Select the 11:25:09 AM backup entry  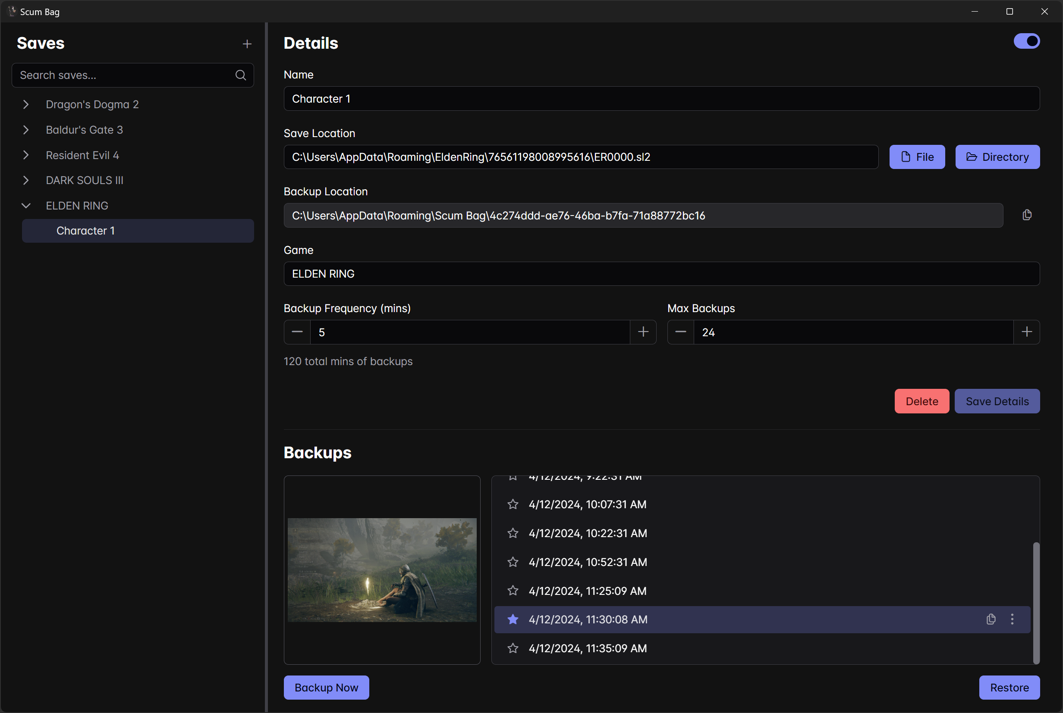tap(587, 591)
